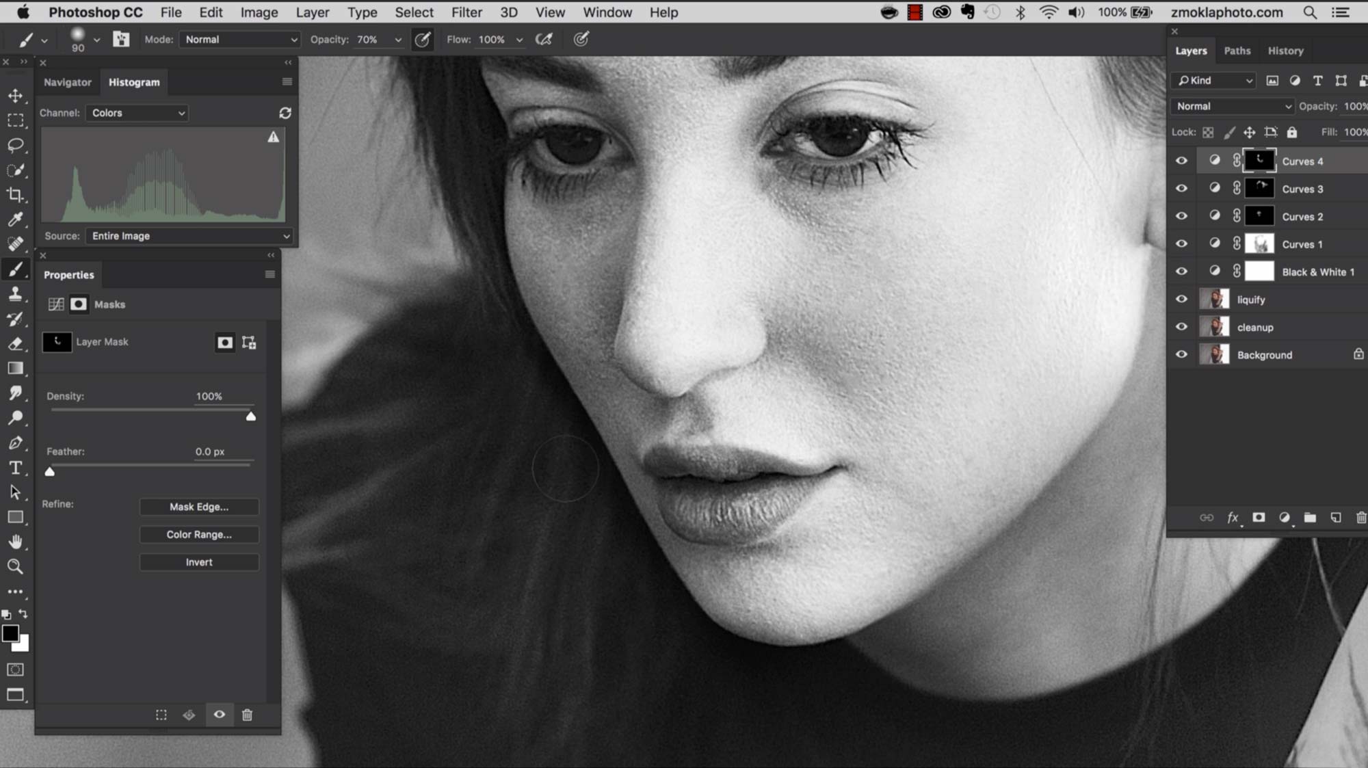The width and height of the screenshot is (1368, 768).
Task: Select the Dodge tool
Action: click(x=15, y=417)
